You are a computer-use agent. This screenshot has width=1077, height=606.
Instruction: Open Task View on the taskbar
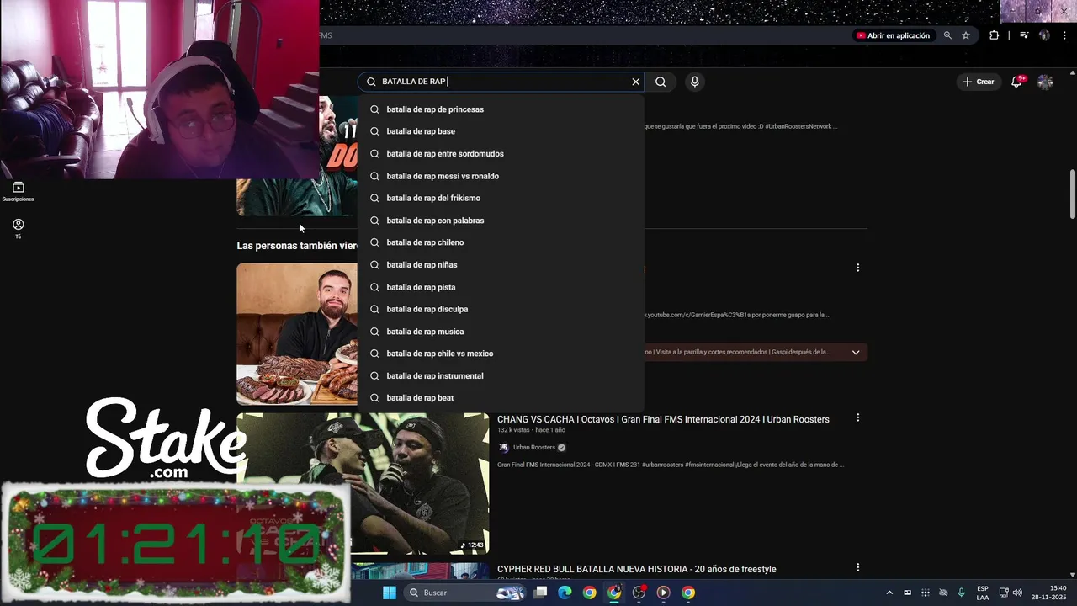tap(541, 593)
